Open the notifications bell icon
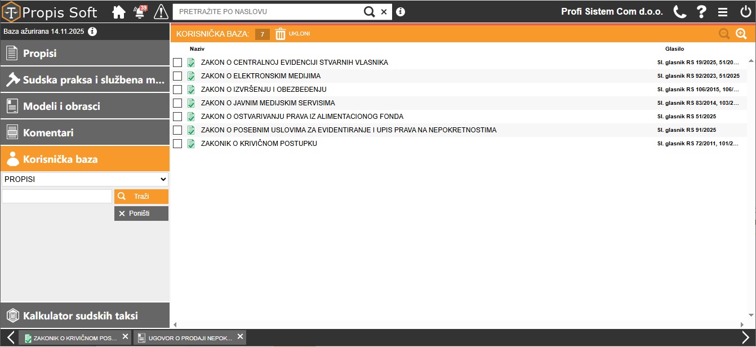Viewport: 756px width, 347px height. point(140,12)
